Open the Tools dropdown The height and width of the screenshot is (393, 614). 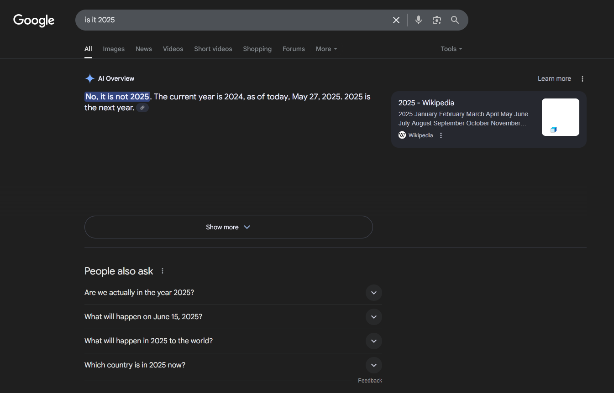451,49
